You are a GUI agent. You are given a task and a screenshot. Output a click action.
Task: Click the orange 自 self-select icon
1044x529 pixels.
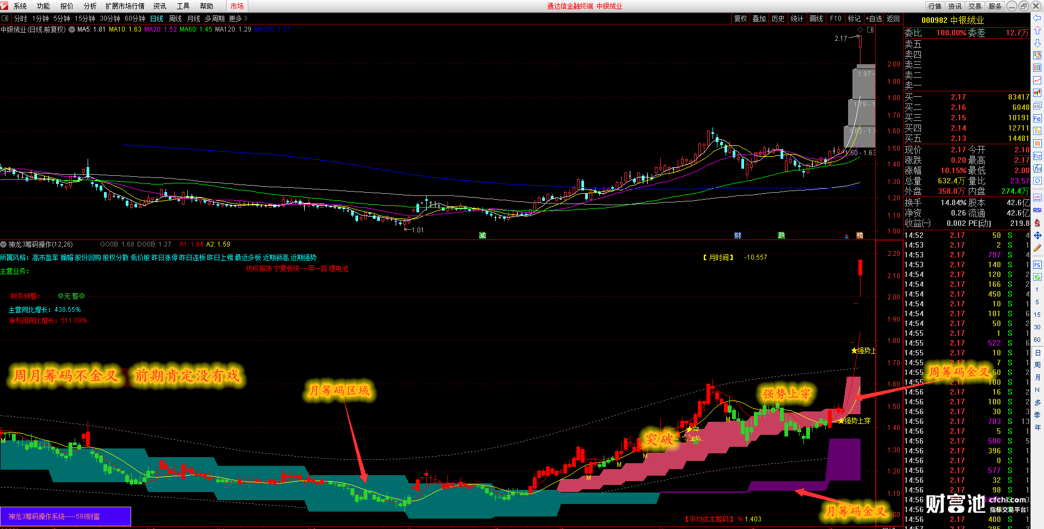tap(1037, 143)
